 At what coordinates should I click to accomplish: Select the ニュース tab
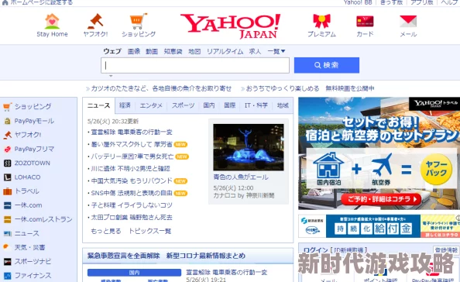98,105
